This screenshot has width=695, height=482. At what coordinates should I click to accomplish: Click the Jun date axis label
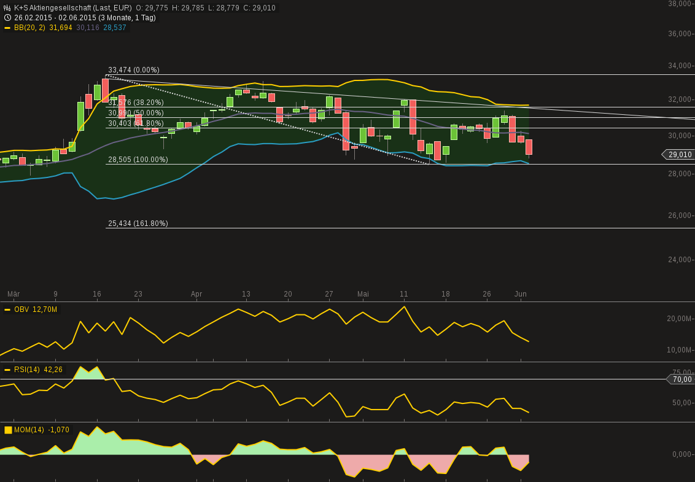pyautogui.click(x=521, y=294)
